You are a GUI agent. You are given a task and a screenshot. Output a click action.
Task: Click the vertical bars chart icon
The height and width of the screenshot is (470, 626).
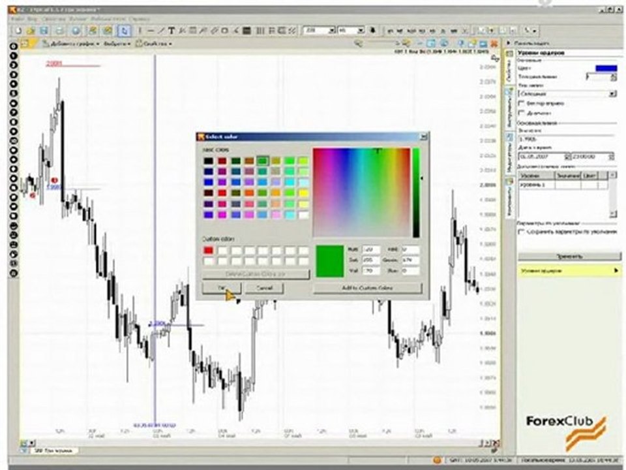click(260, 31)
